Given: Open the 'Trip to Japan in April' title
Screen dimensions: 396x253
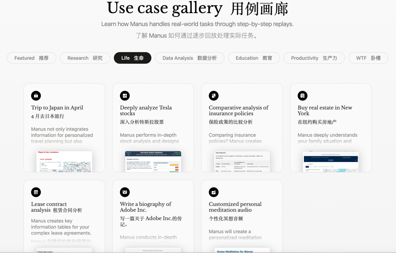Looking at the screenshot, I should point(57,107).
